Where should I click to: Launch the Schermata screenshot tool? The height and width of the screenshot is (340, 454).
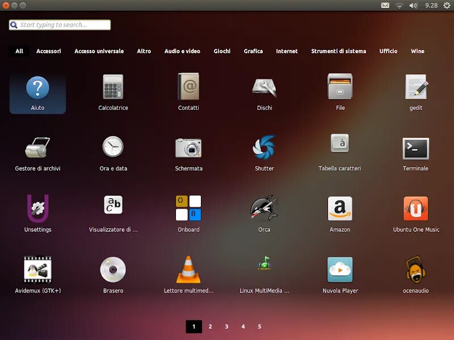point(188,154)
